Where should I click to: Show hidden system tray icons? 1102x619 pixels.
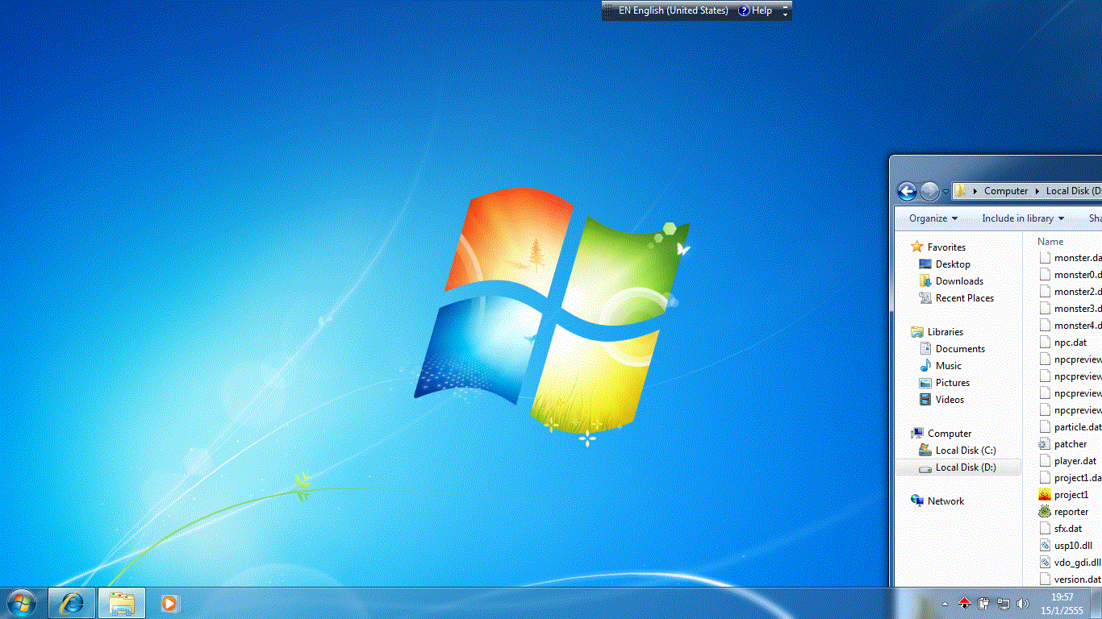945,604
